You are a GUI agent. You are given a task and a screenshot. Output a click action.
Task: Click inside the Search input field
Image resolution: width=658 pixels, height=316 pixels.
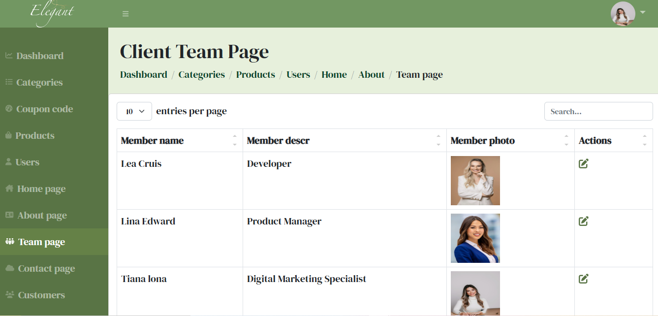[598, 111]
